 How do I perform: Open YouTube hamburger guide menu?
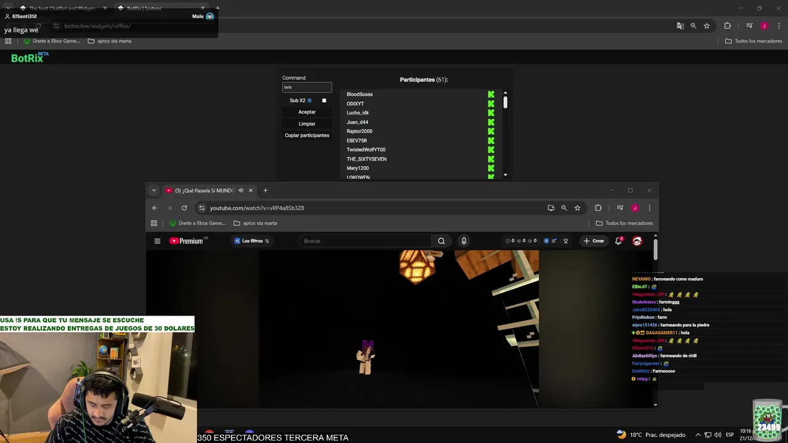tap(158, 241)
